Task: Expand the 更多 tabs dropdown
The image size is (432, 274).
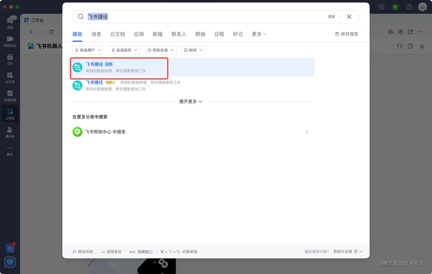Action: point(259,34)
